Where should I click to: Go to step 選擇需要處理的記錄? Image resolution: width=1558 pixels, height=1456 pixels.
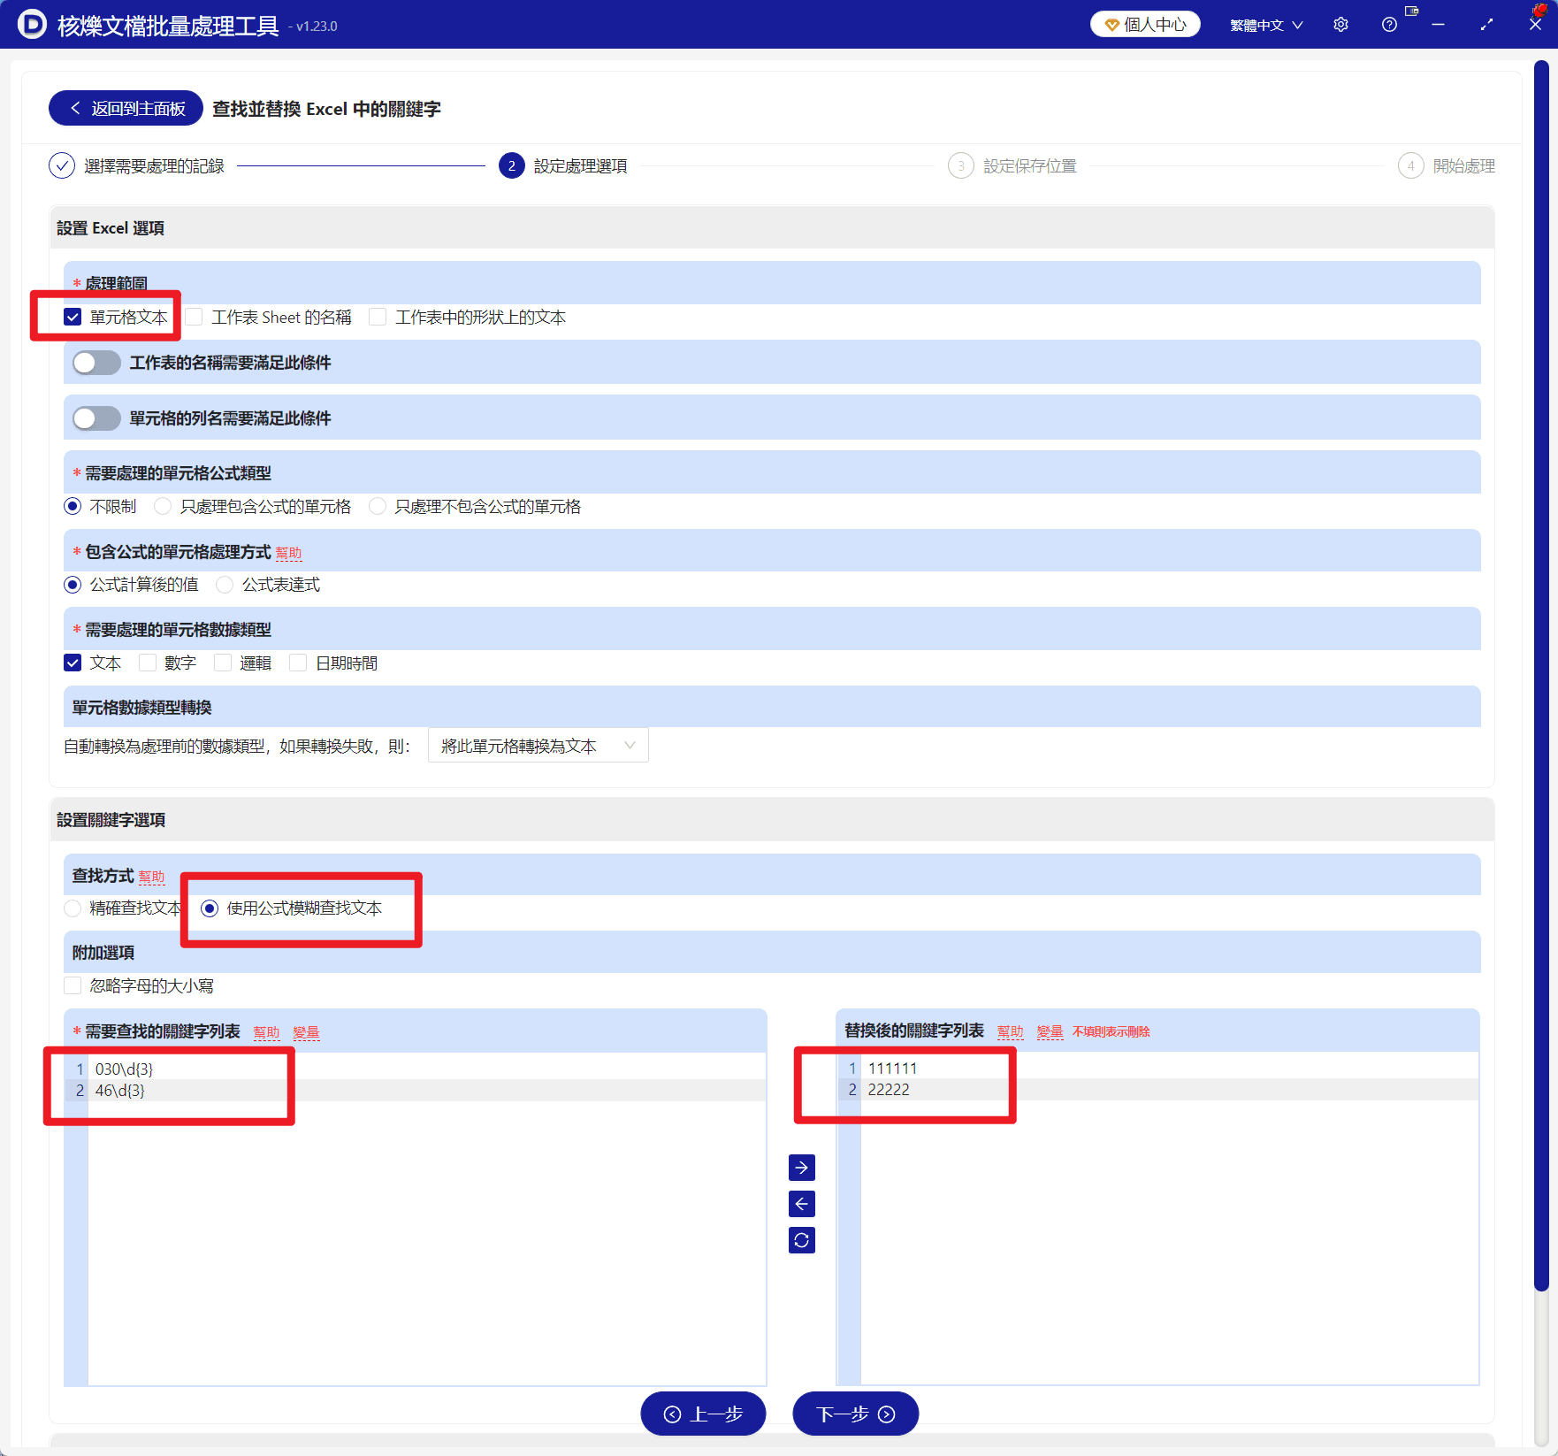click(136, 165)
